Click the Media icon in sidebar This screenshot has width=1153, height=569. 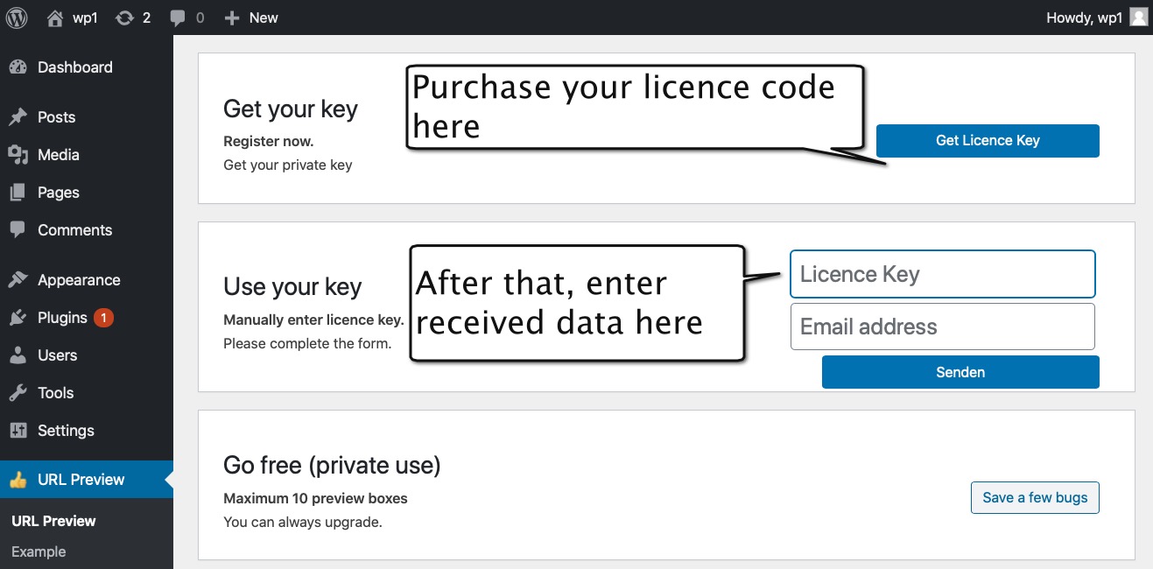tap(18, 155)
